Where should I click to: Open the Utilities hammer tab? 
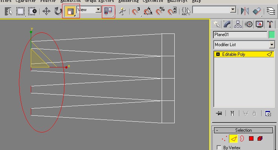270,25
